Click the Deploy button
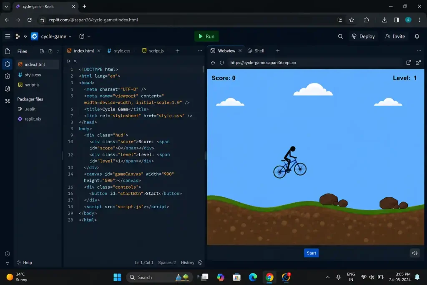This screenshot has height=285, width=427. 363,36
